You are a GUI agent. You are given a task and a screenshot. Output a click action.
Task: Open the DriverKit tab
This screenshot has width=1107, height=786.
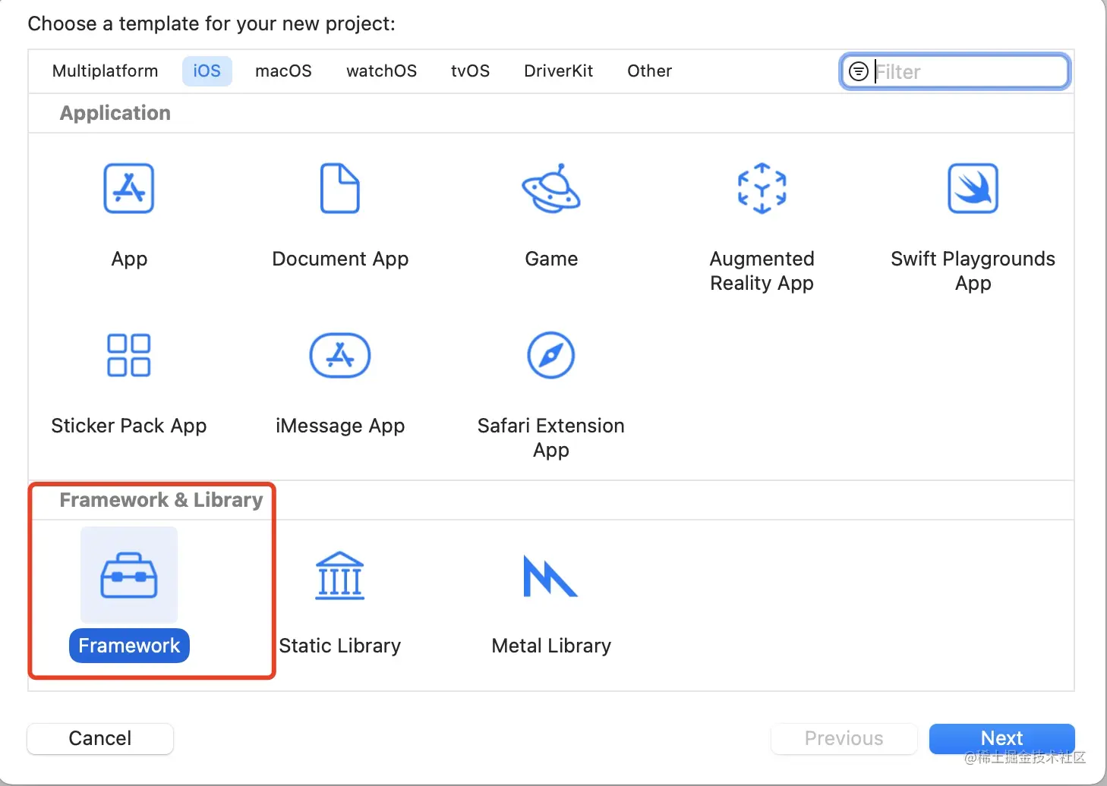[559, 71]
